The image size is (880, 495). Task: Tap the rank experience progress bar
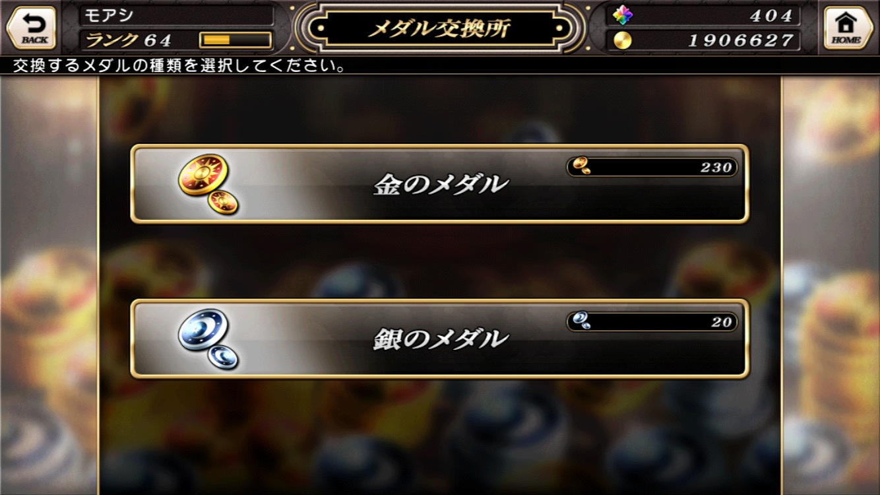pyautogui.click(x=236, y=40)
